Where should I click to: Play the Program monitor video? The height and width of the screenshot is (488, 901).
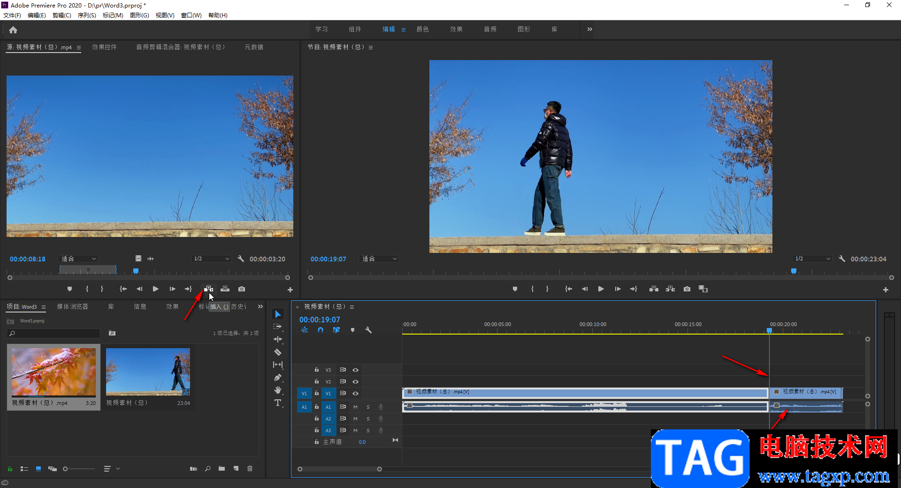(601, 289)
